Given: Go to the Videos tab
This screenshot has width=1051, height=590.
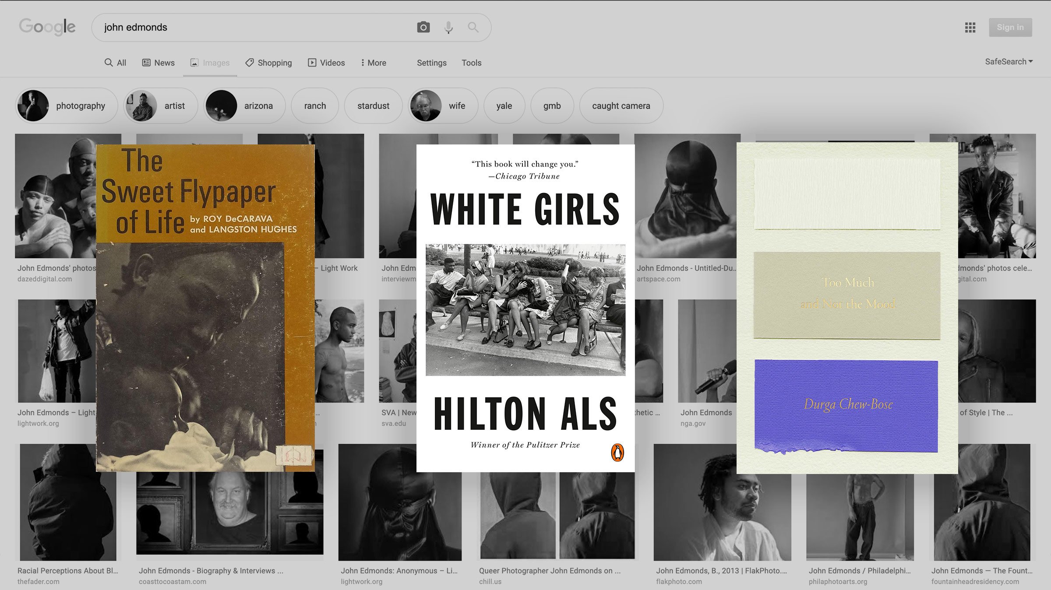Looking at the screenshot, I should (x=326, y=63).
